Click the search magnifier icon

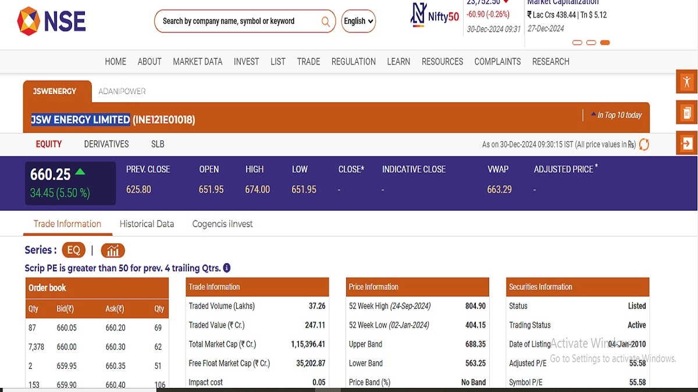pyautogui.click(x=326, y=21)
